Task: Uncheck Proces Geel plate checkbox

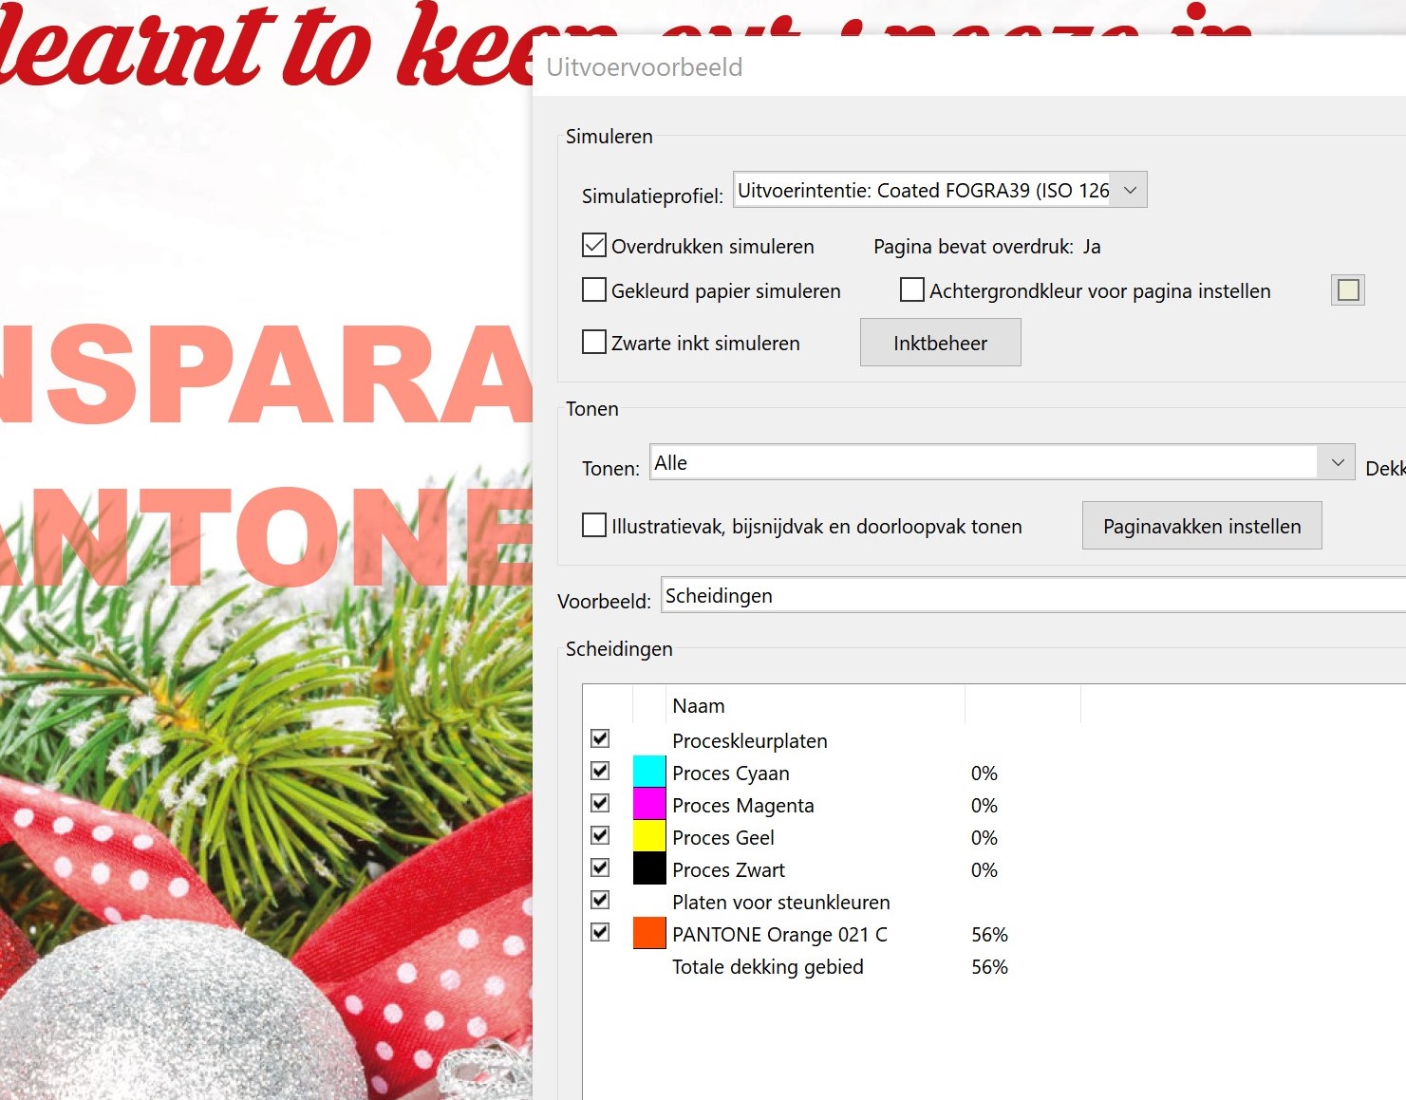Action: click(x=600, y=835)
